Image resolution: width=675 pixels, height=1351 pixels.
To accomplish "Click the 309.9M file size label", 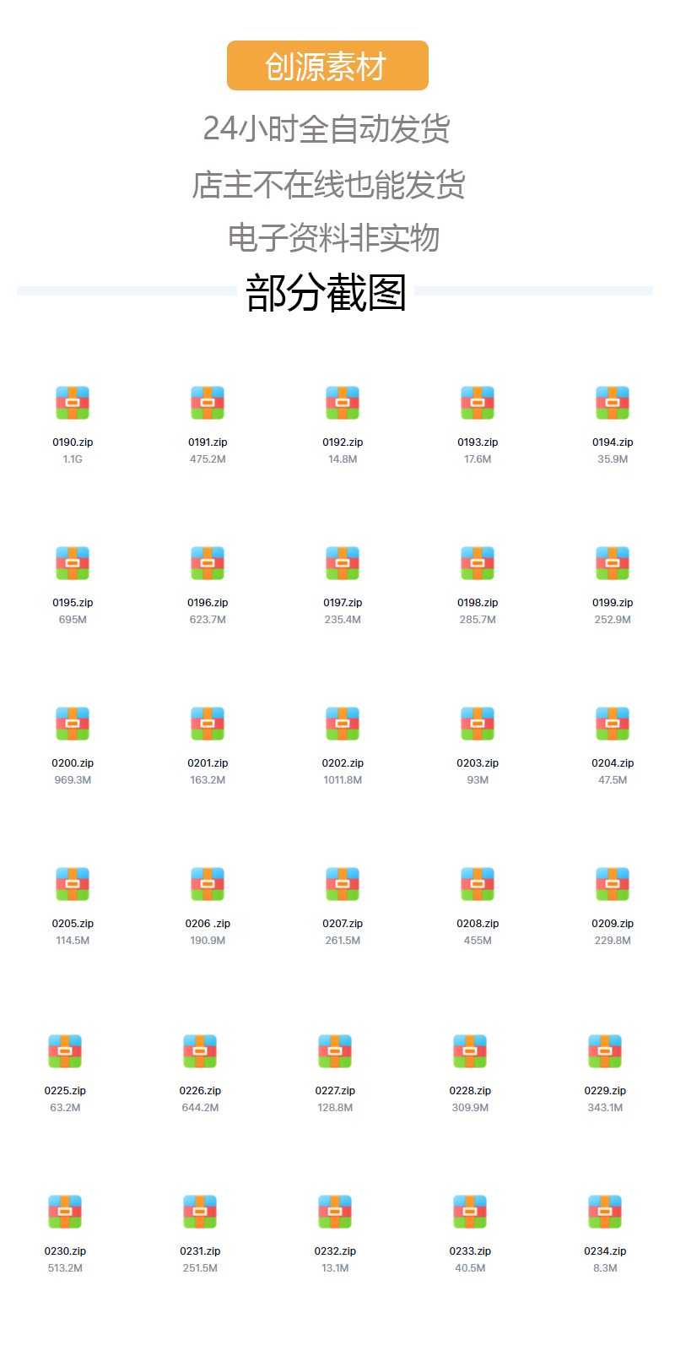I will coord(470,1108).
